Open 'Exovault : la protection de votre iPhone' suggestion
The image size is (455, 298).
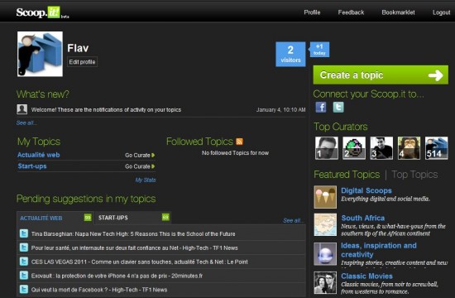[x=117, y=276]
